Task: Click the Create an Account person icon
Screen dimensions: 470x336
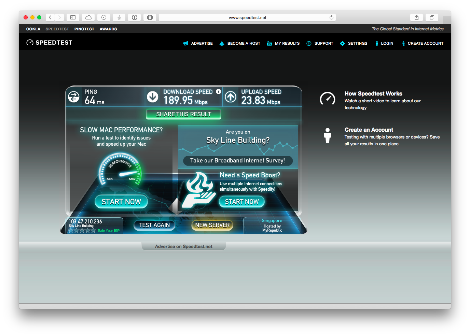Action: click(x=327, y=136)
